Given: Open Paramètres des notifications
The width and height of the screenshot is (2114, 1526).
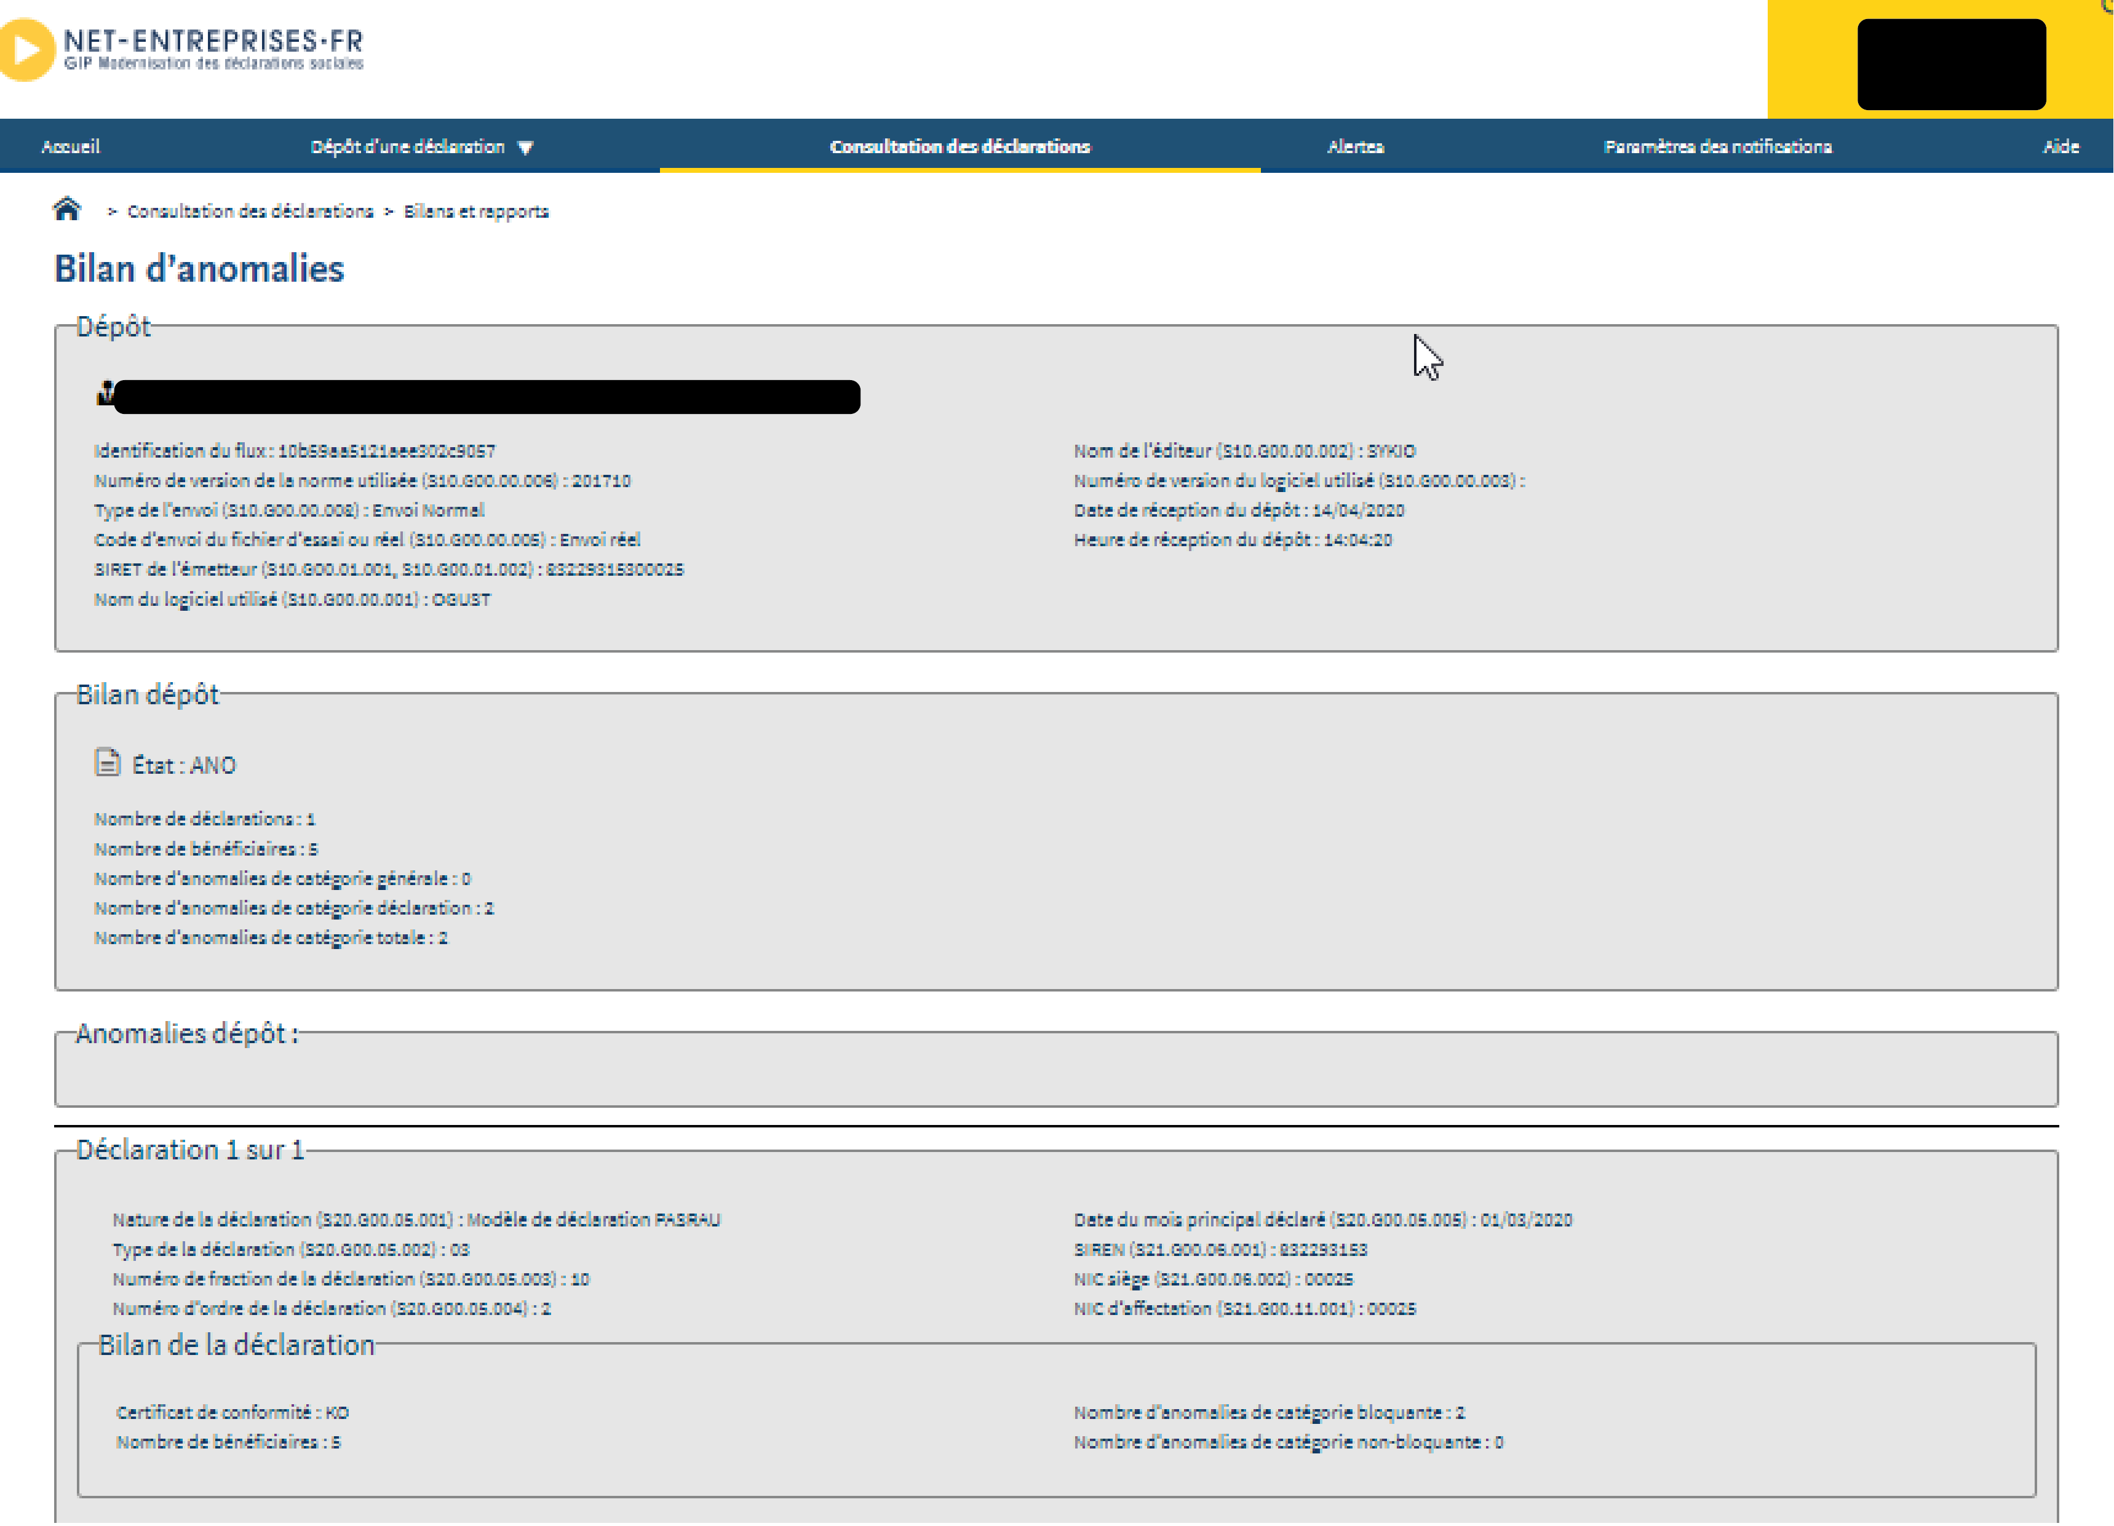Looking at the screenshot, I should [1718, 146].
